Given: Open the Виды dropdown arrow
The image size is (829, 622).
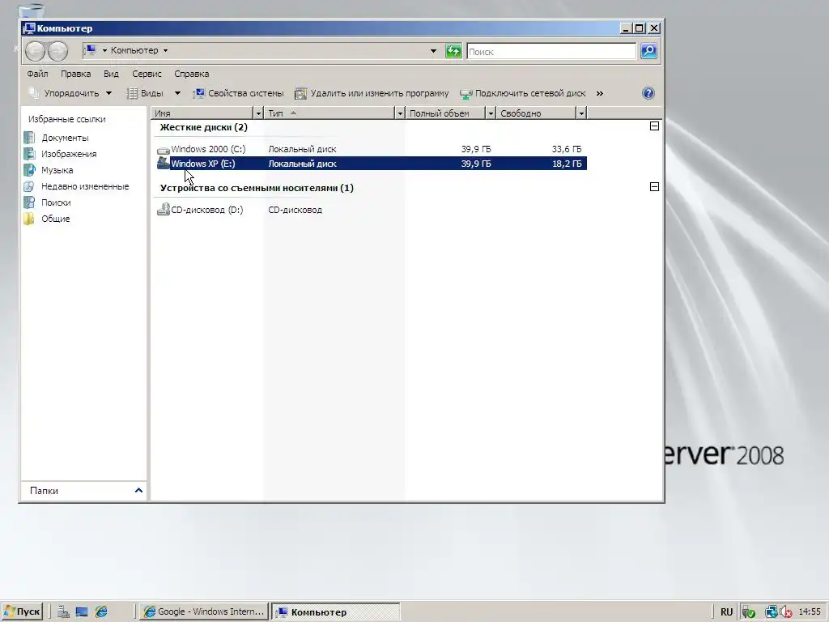Looking at the screenshot, I should pyautogui.click(x=177, y=93).
